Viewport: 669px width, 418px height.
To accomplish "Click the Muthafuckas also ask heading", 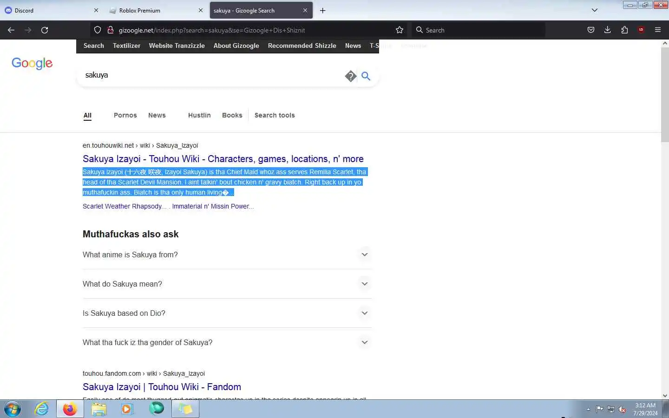I will point(131,234).
